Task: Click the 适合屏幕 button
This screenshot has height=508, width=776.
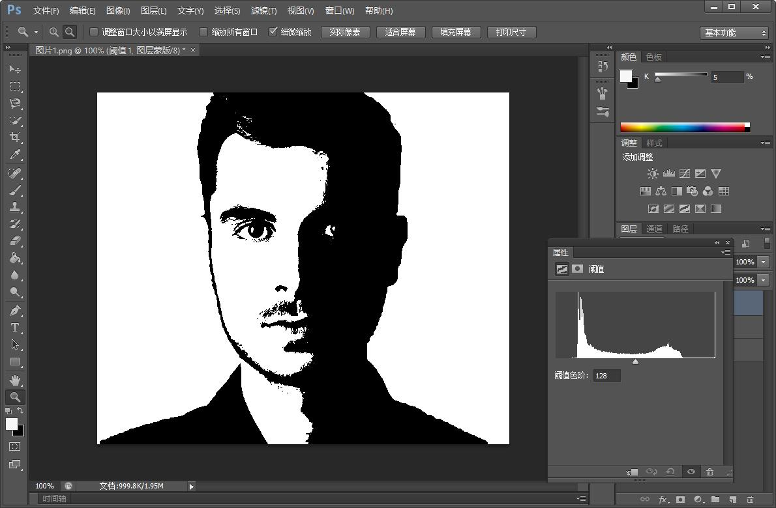Action: [400, 32]
